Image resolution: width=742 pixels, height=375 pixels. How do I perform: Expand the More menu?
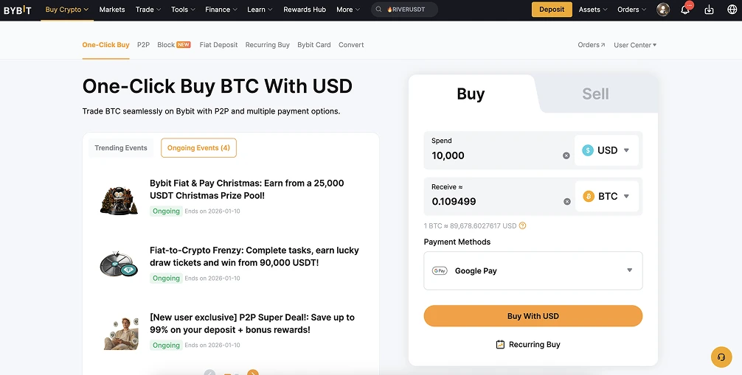(x=348, y=10)
